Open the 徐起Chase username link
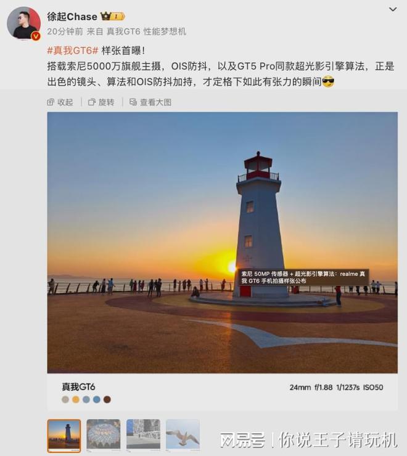This screenshot has width=407, height=456. [x=72, y=17]
